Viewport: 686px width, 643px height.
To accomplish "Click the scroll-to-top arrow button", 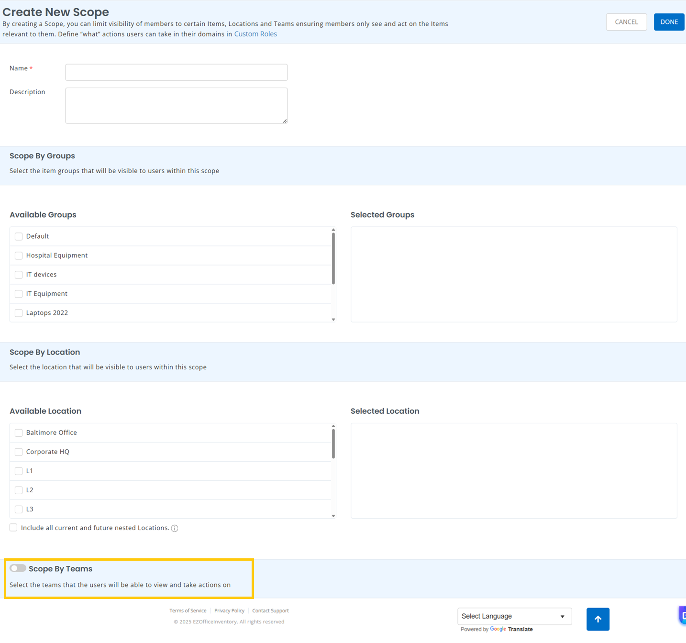I will click(597, 619).
